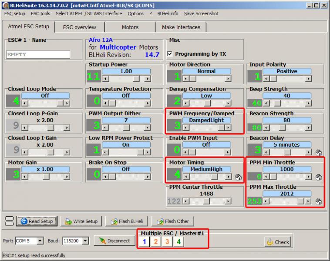
Task: Open the Motors tab
Action: pyautogui.click(x=130, y=27)
